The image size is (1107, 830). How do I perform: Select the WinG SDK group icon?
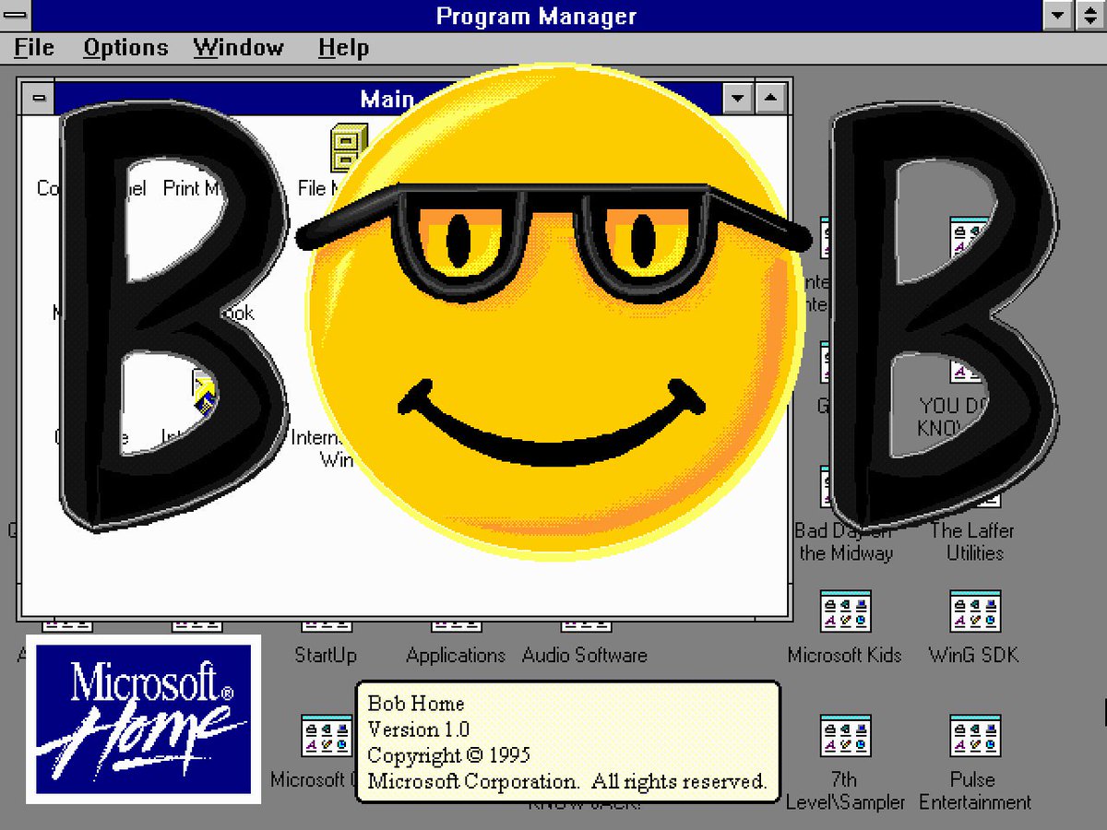pyautogui.click(x=975, y=611)
